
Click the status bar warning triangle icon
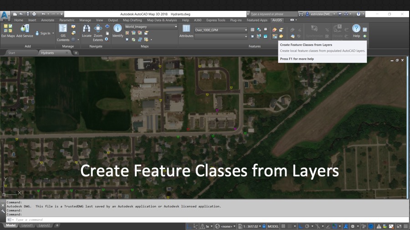(x=379, y=226)
